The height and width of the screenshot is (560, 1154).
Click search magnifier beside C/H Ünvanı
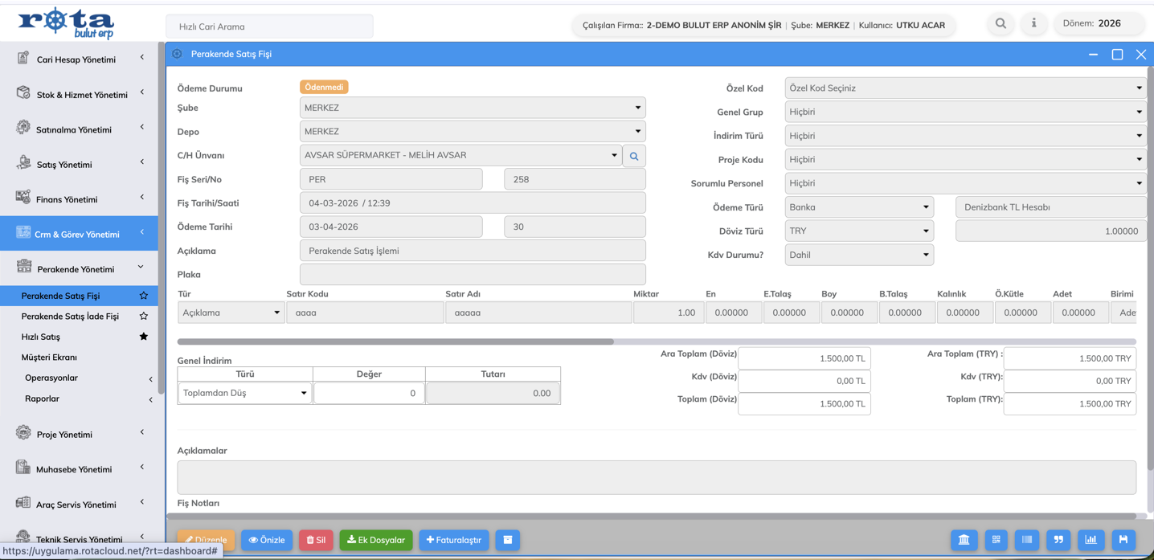[634, 156]
